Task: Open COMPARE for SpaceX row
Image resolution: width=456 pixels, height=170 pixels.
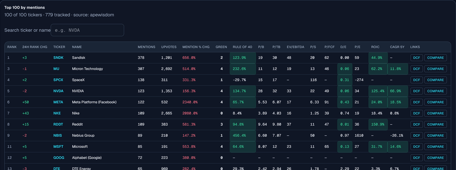Action: click(x=436, y=80)
